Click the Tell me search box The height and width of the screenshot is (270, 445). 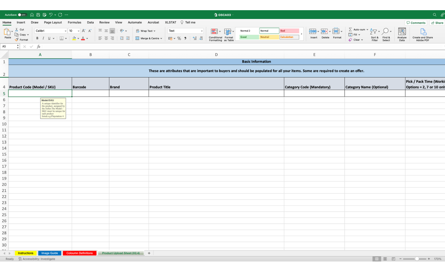click(x=188, y=22)
